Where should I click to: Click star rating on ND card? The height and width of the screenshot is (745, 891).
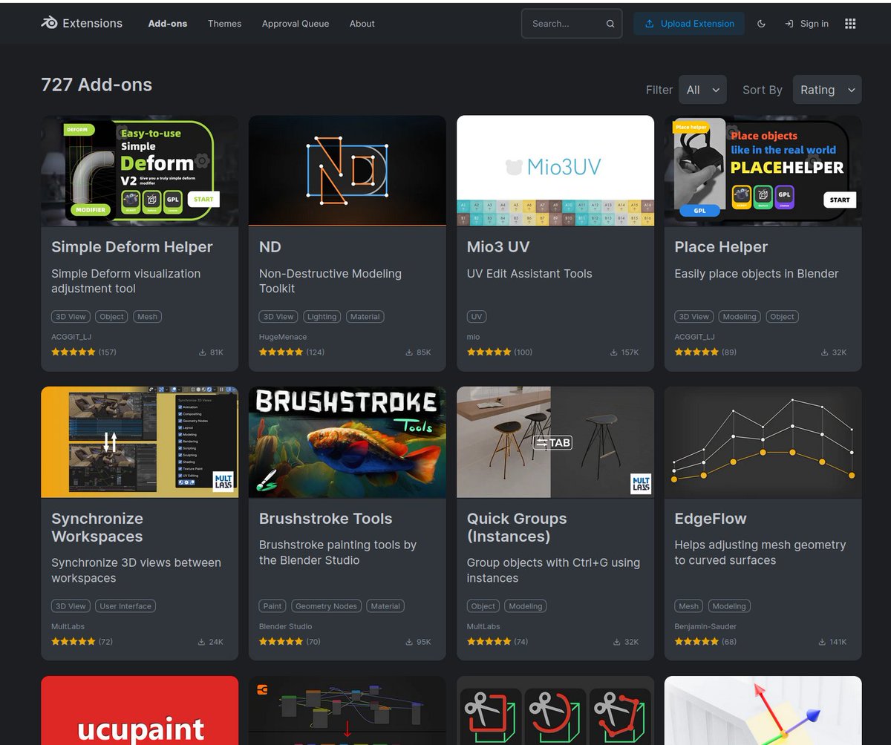281,352
